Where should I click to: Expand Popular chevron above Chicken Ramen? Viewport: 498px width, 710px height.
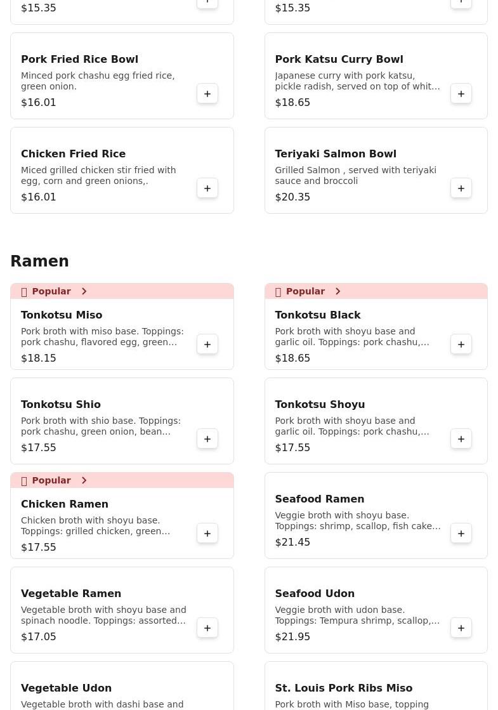[x=84, y=480]
